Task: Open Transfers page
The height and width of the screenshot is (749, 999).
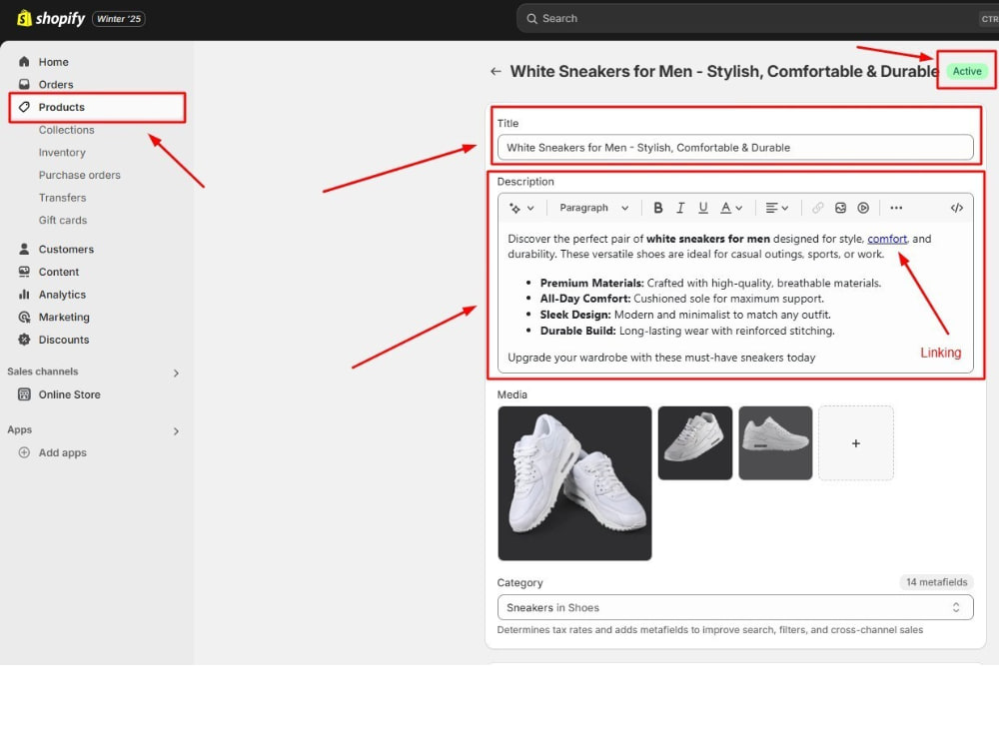Action: [62, 198]
